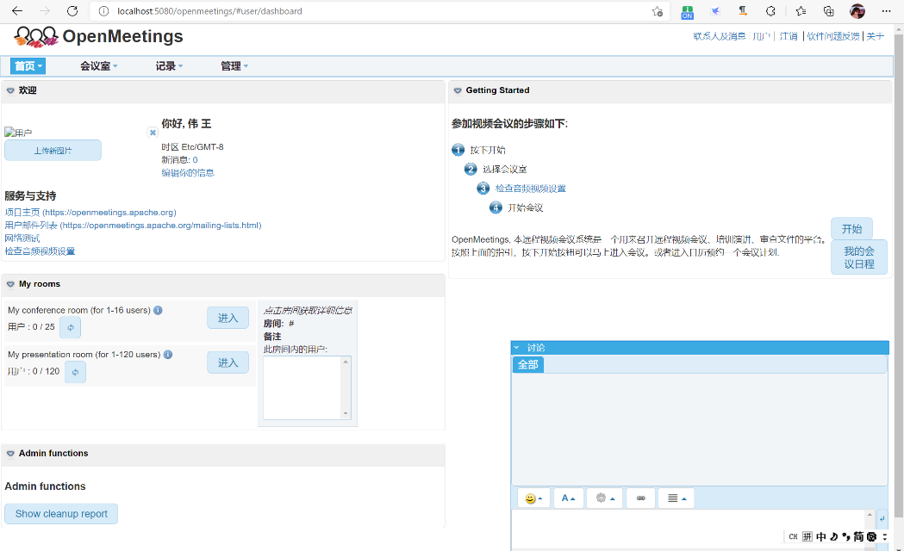
Task: Click the users list scroll down arrow
Action: click(346, 413)
